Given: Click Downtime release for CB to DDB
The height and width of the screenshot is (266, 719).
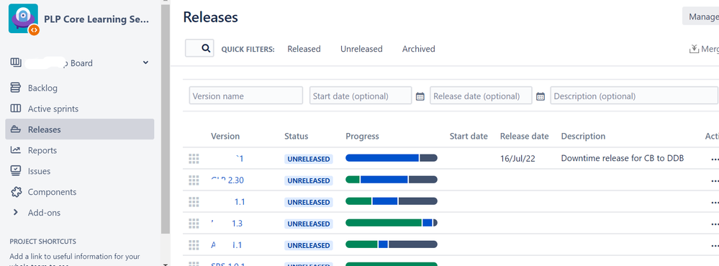Looking at the screenshot, I should point(623,158).
